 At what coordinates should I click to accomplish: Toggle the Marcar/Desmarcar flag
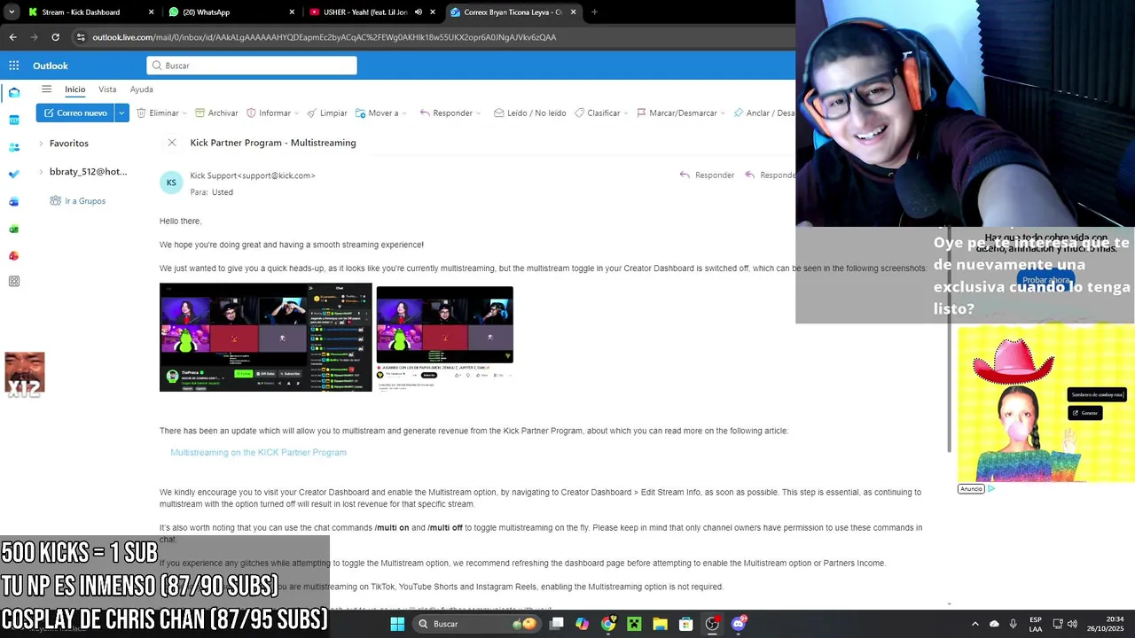point(676,113)
